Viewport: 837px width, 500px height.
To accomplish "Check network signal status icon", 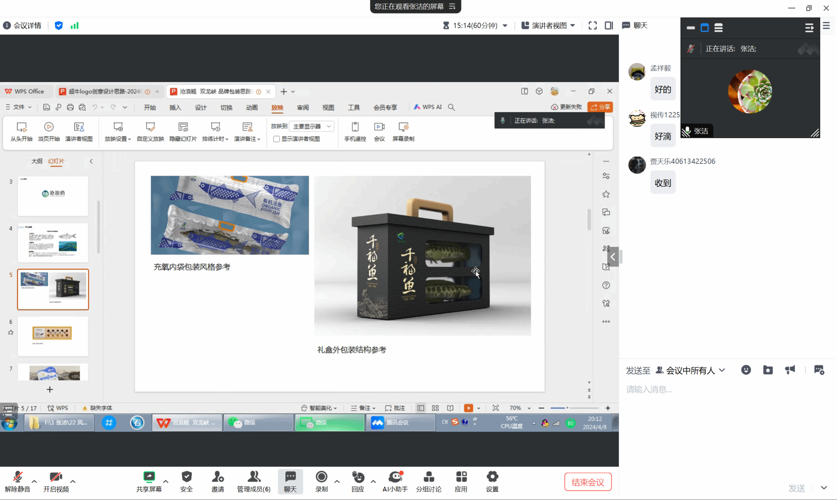I will click(74, 25).
